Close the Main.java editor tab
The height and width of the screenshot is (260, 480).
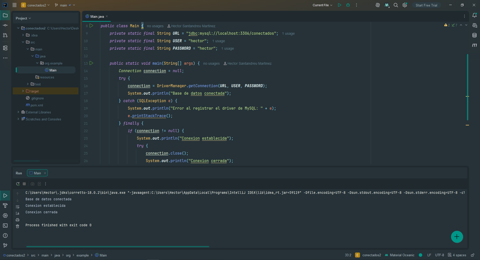107,16
